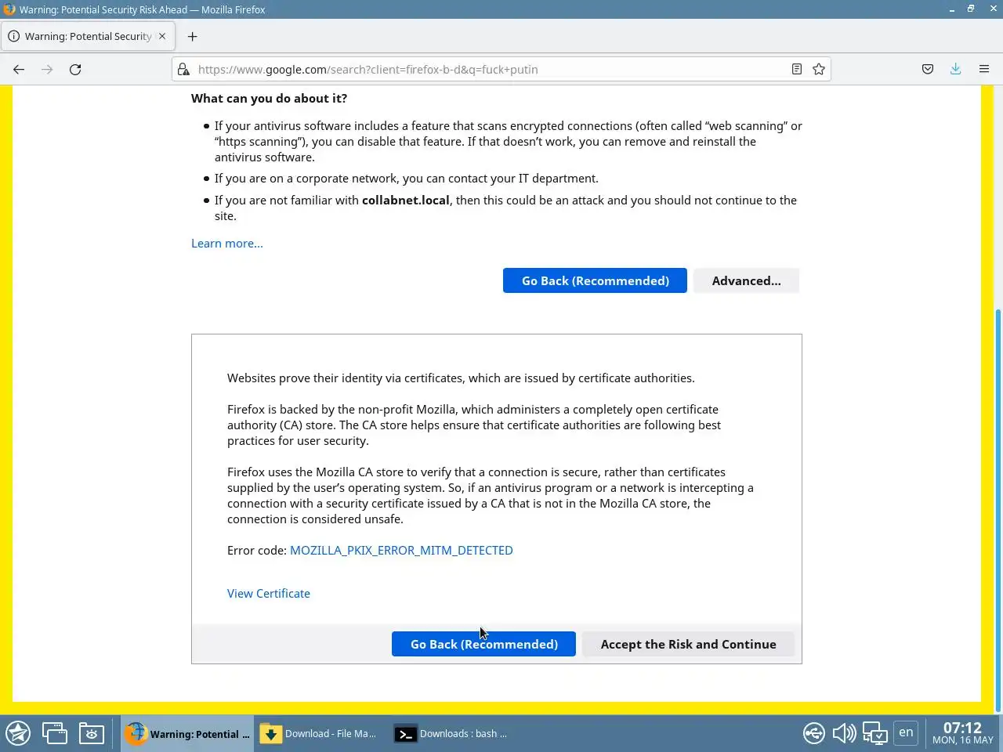The image size is (1003, 752).
Task: Bookmark this page with the star icon
Action: pos(819,69)
